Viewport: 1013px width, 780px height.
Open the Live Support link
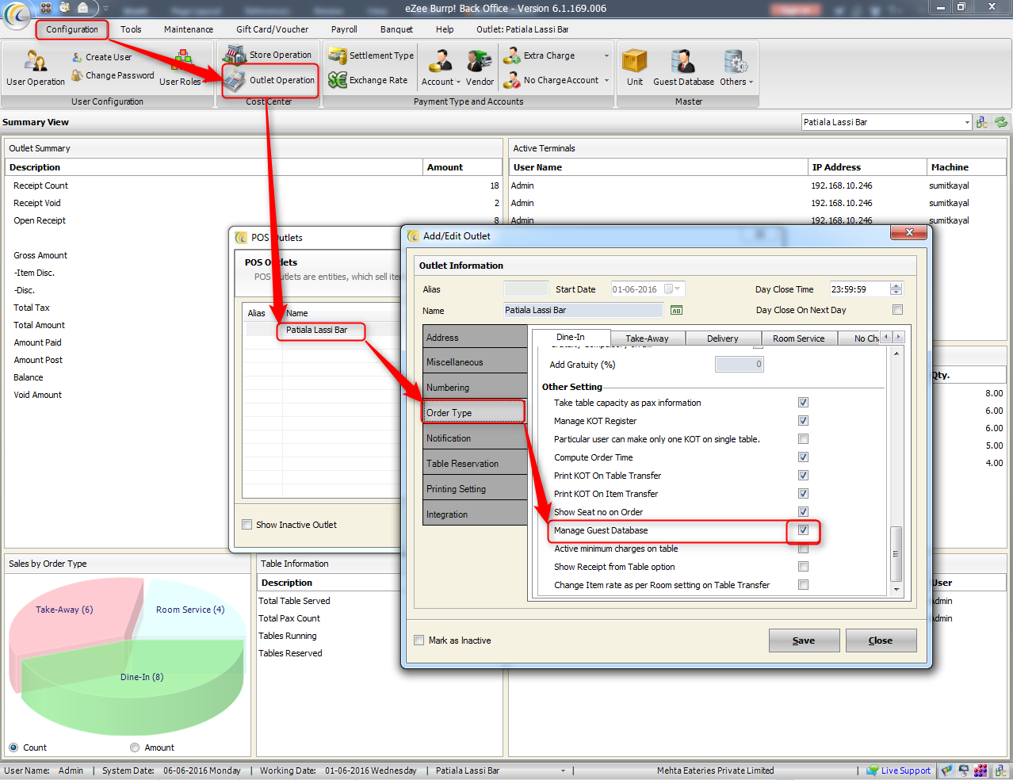click(906, 770)
